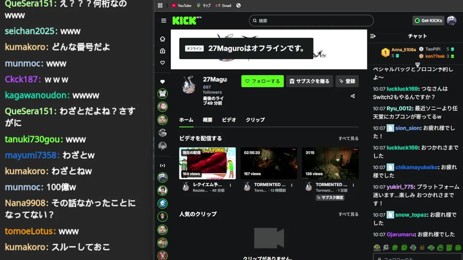This screenshot has height=260, width=463.
Task: Click すべて見る next to ビデオを配信する
Action: pos(348,139)
